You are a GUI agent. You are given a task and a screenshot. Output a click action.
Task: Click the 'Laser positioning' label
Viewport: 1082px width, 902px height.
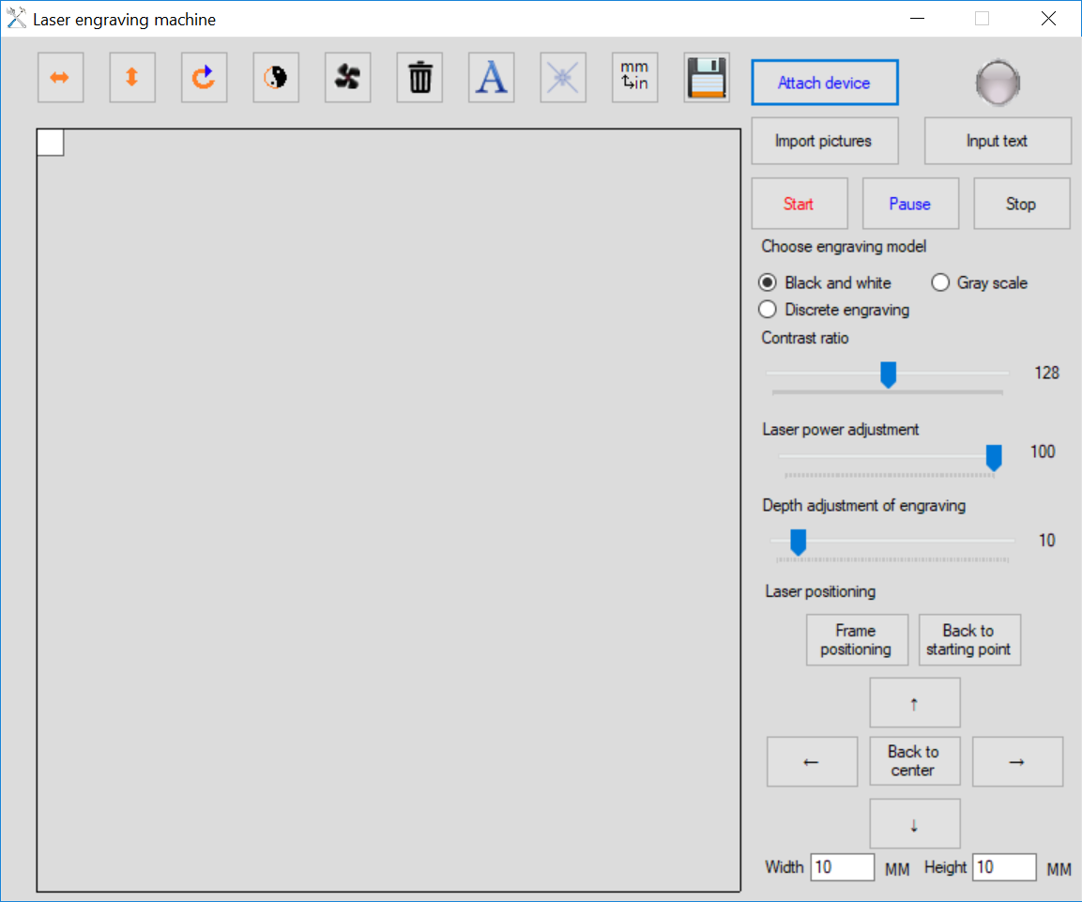(x=820, y=591)
